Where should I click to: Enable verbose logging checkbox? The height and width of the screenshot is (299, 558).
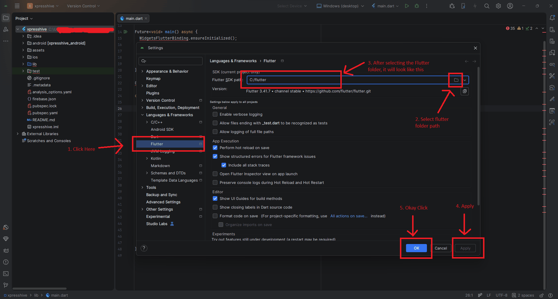point(215,114)
